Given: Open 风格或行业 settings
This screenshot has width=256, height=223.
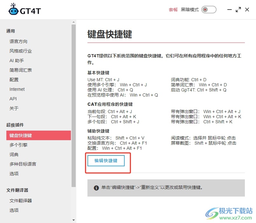Looking at the screenshot, I should tap(21, 51).
